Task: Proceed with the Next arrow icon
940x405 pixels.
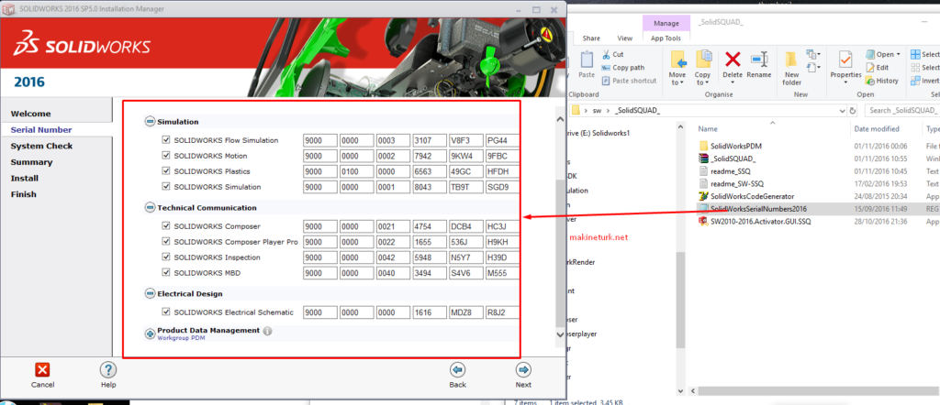Action: 522,369
